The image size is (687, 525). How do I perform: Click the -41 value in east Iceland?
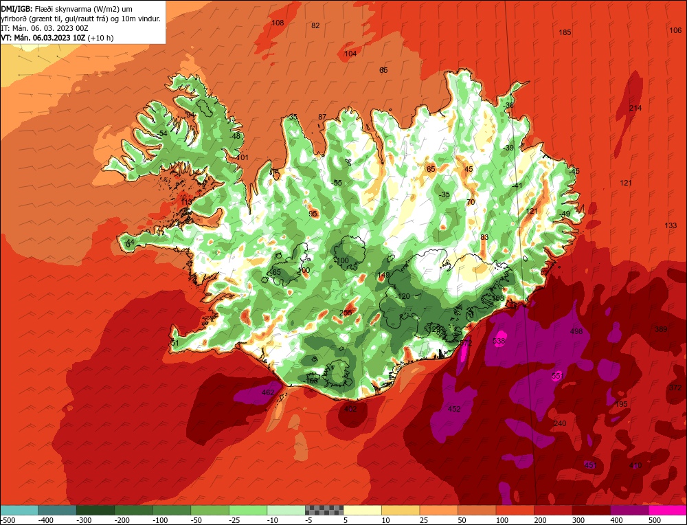click(x=517, y=186)
